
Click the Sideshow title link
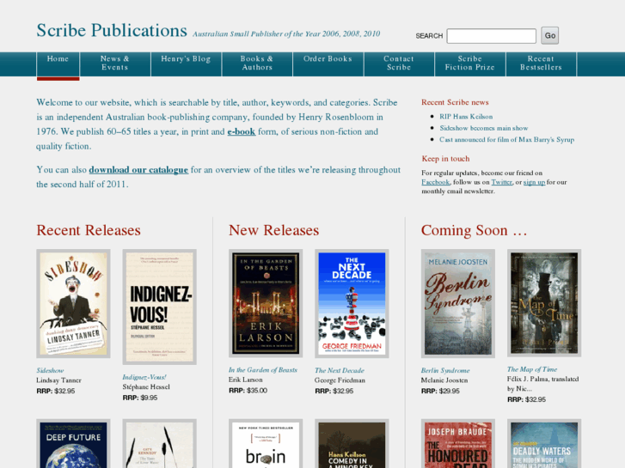point(50,370)
